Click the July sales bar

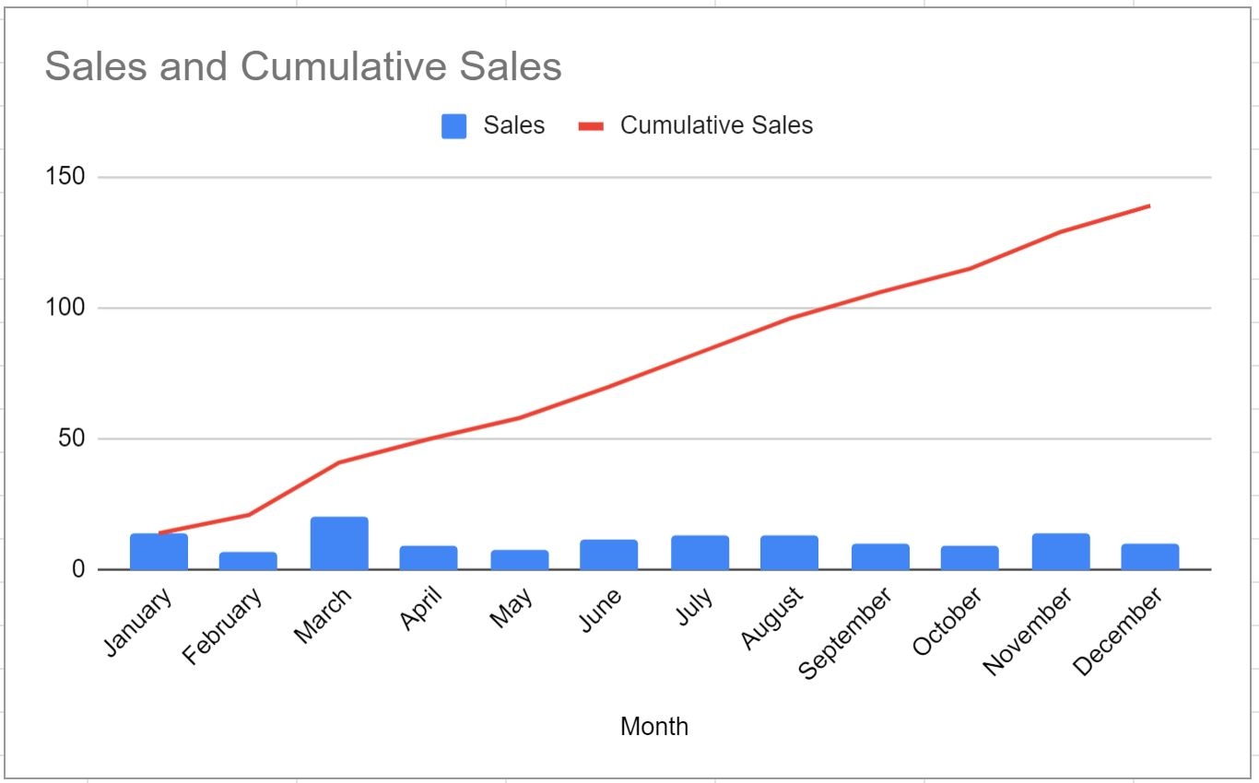coord(700,553)
